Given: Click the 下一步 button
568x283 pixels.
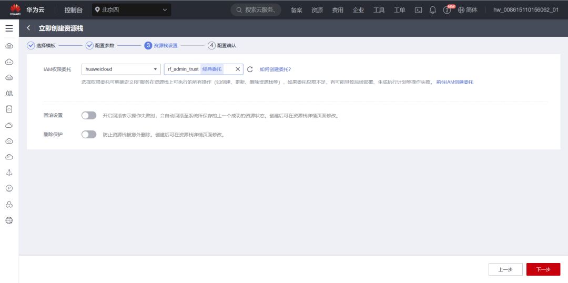Looking at the screenshot, I should (x=543, y=269).
